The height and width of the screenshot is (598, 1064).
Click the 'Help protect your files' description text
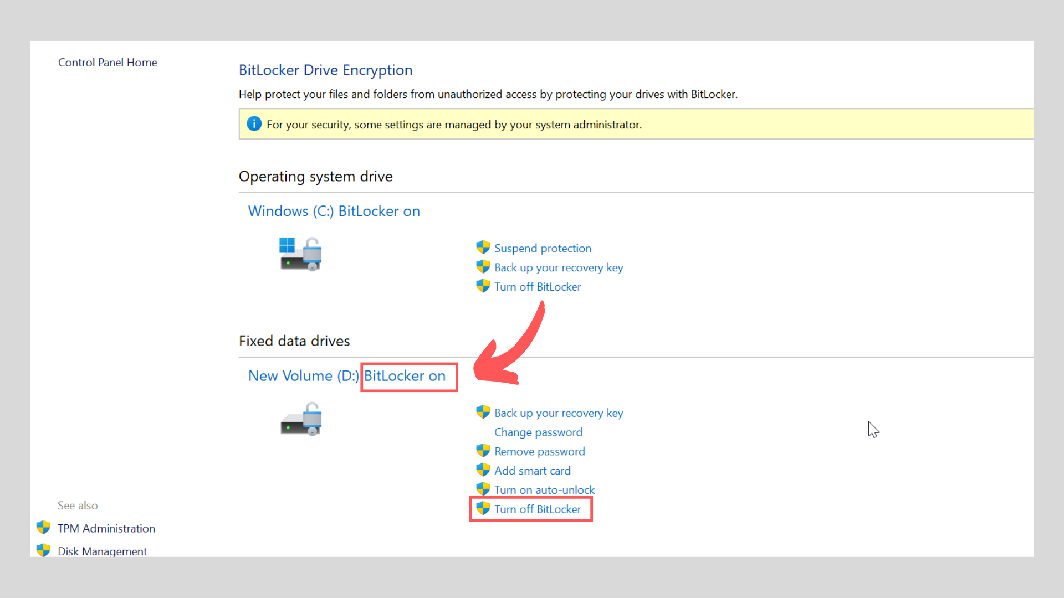pyautogui.click(x=488, y=94)
